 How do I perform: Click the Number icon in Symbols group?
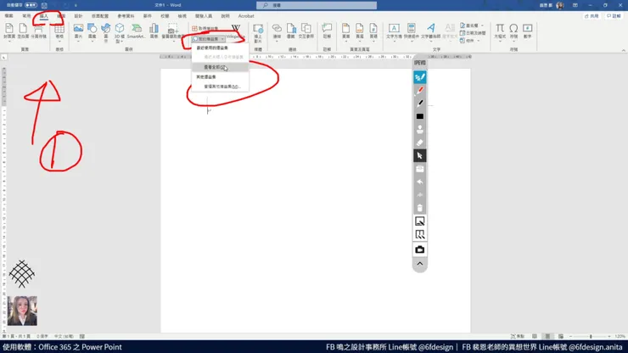click(528, 31)
